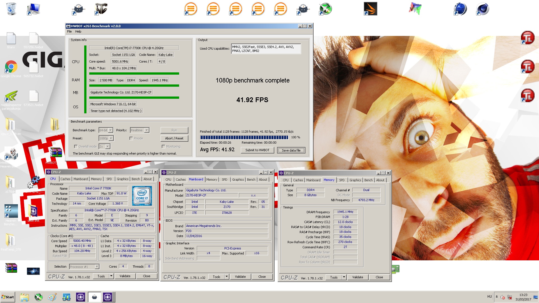Enable the Overkill mode checkbox

(x=76, y=146)
